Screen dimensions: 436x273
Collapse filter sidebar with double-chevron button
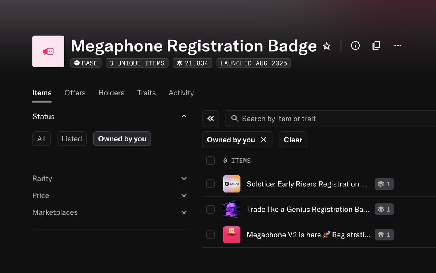tap(210, 119)
